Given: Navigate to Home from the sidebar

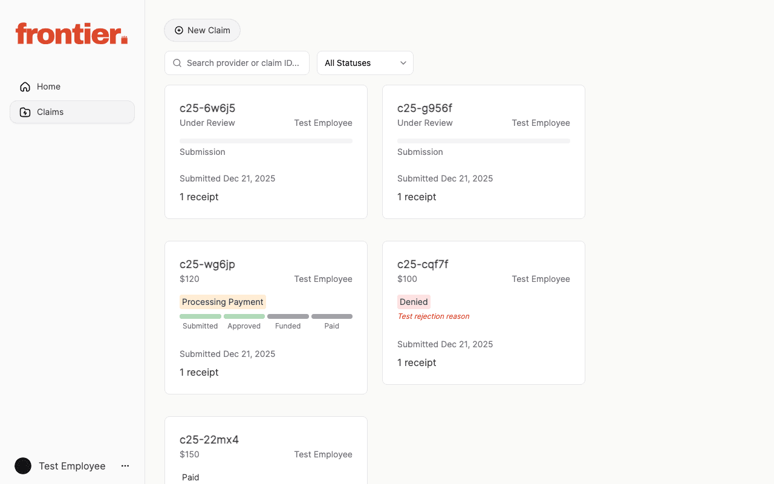Looking at the screenshot, I should (x=48, y=87).
